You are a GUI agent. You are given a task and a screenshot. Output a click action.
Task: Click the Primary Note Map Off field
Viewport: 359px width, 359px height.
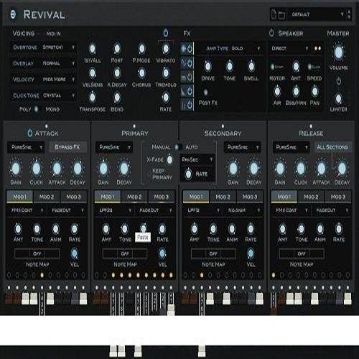[125, 253]
